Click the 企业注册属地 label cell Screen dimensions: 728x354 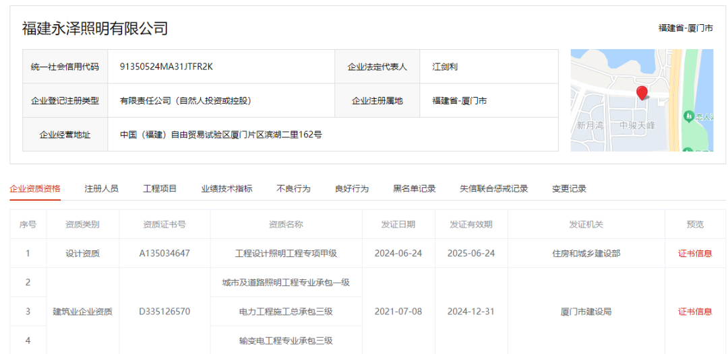coord(377,100)
